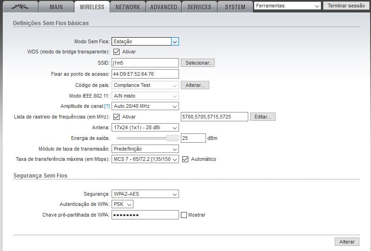Viewport: 371px width, 251px height.
Task: Switch to the SYSTEM tab
Action: pos(235,7)
